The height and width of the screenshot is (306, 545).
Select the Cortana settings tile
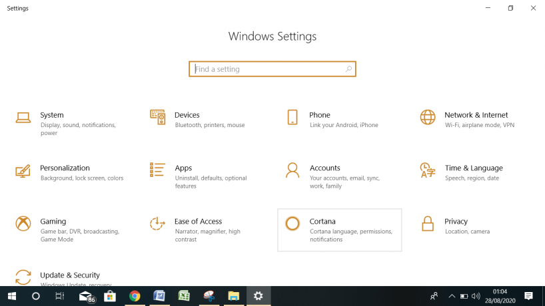point(339,230)
